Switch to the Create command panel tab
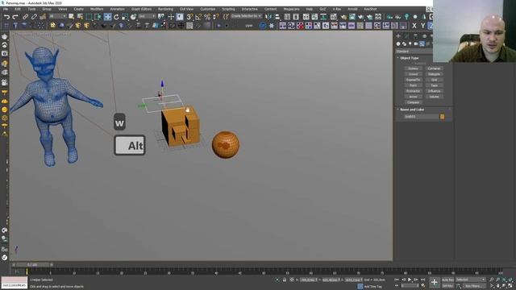 pos(398,35)
